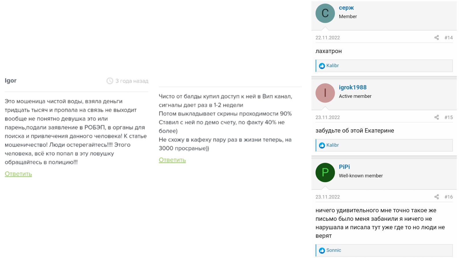Click the share icon on post #15
This screenshot has height=259, width=461.
[x=437, y=117]
